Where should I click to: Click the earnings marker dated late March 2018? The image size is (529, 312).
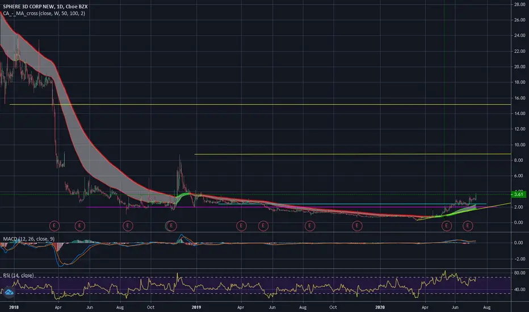(x=54, y=226)
